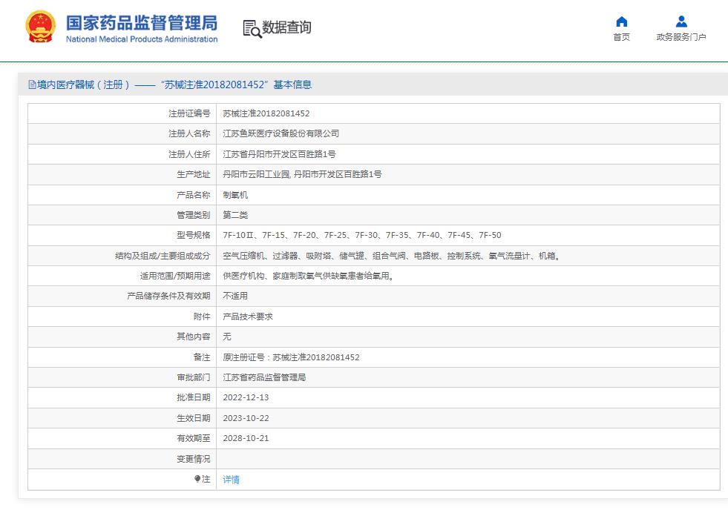The width and height of the screenshot is (728, 510).
Task: Click the 国家药品监督管理局 site title
Action: (141, 21)
